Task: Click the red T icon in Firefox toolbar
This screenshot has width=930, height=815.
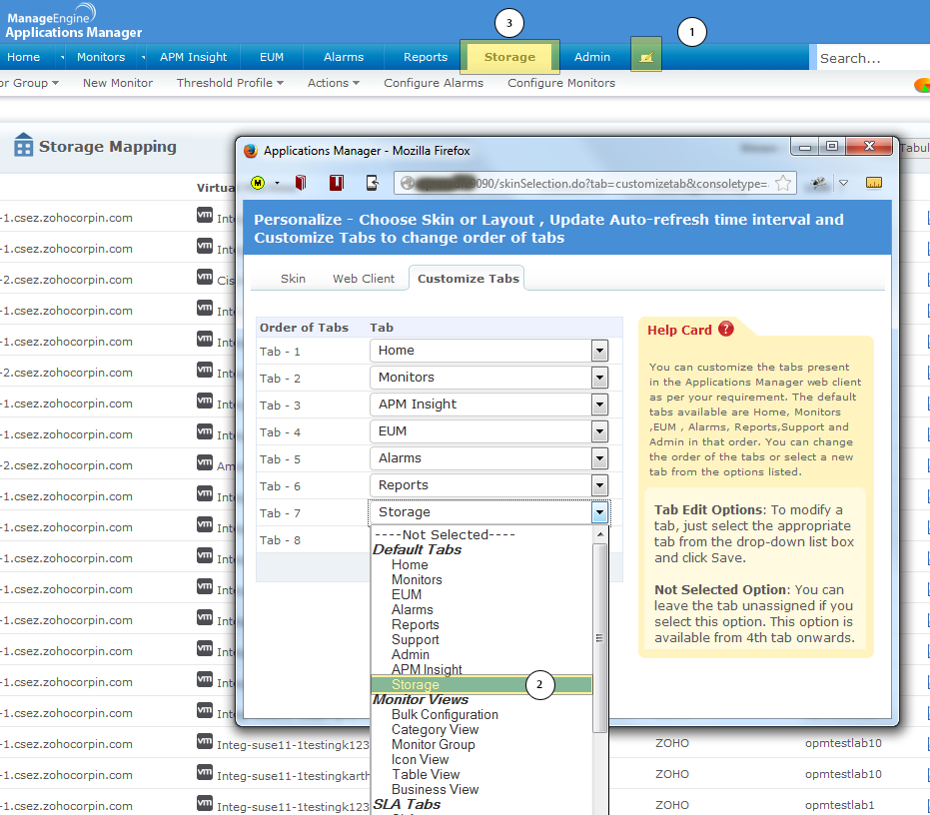Action: (337, 183)
